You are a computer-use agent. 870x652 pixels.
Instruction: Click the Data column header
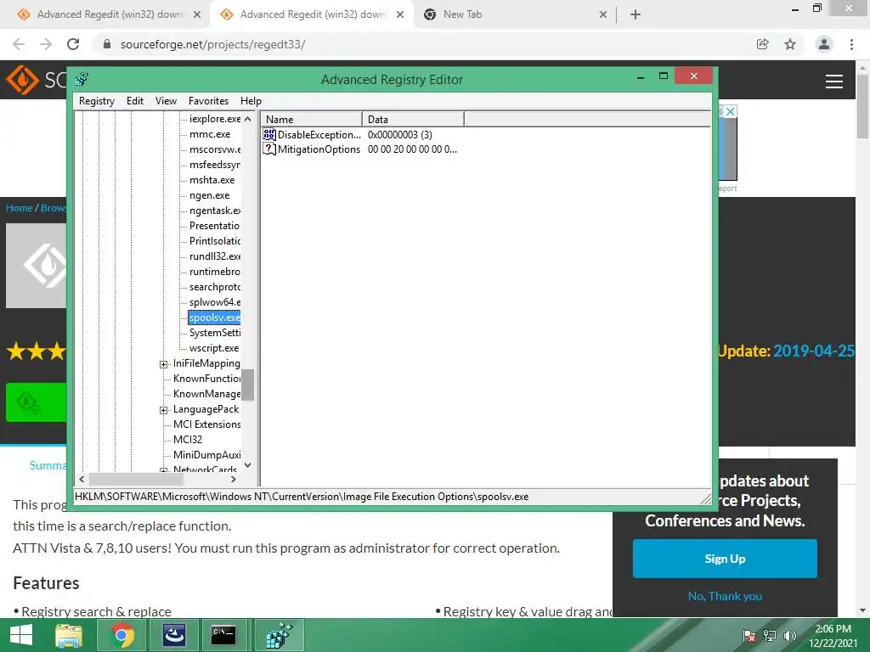pos(413,119)
